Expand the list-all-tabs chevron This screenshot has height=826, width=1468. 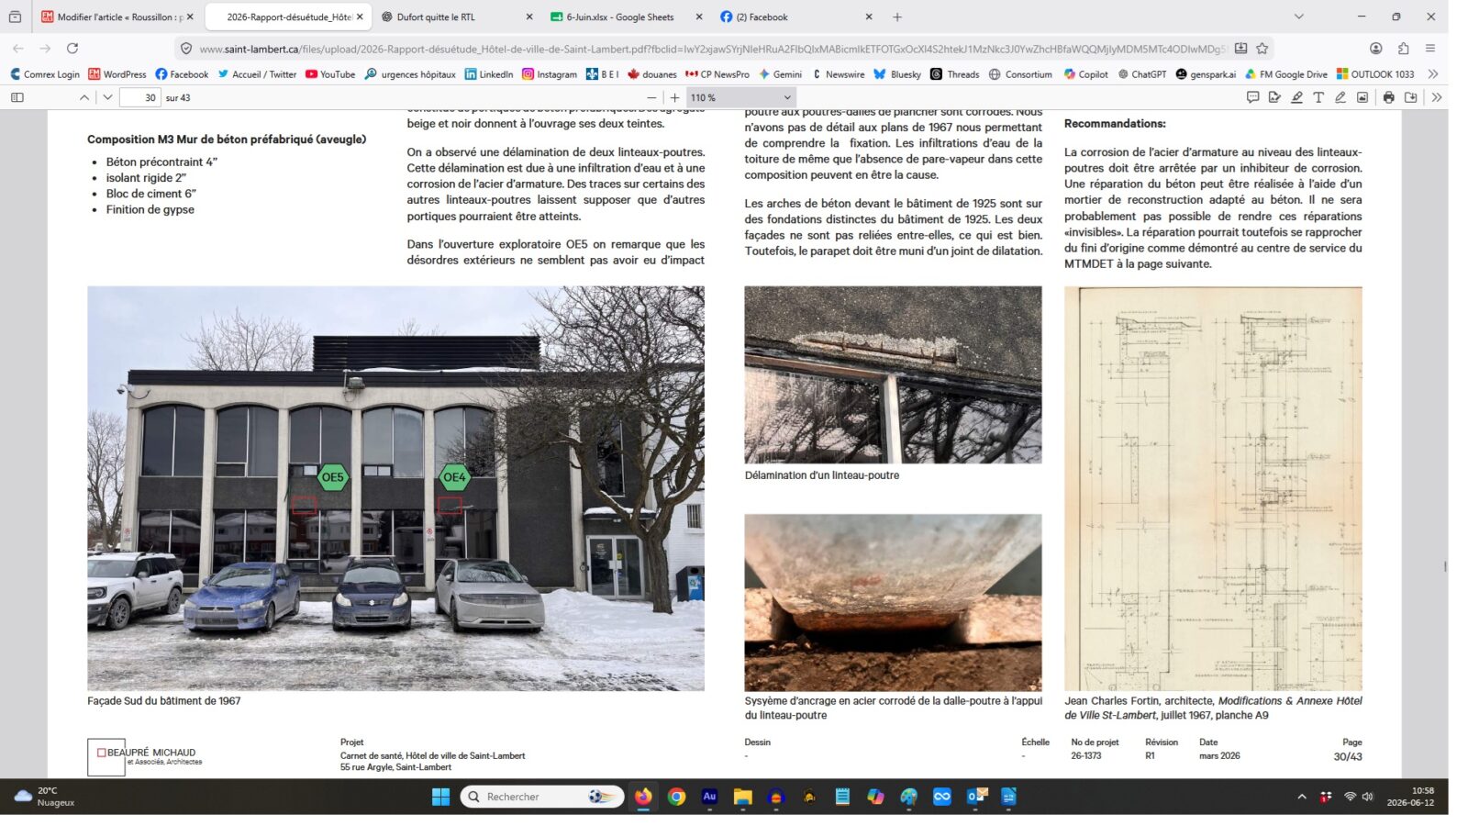[1298, 17]
